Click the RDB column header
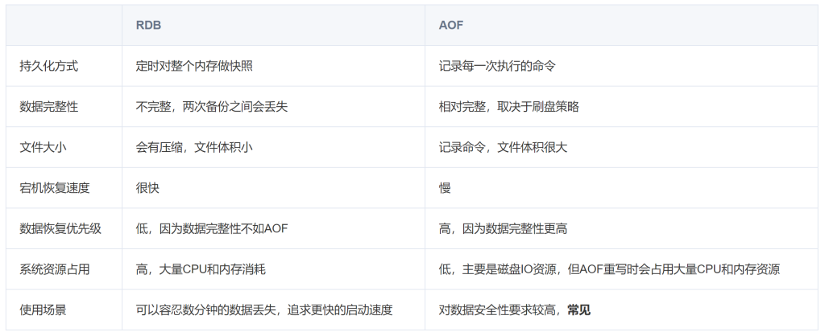The height and width of the screenshot is (336, 825). 148,25
